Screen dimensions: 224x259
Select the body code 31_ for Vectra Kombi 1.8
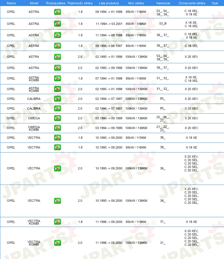click(163, 222)
